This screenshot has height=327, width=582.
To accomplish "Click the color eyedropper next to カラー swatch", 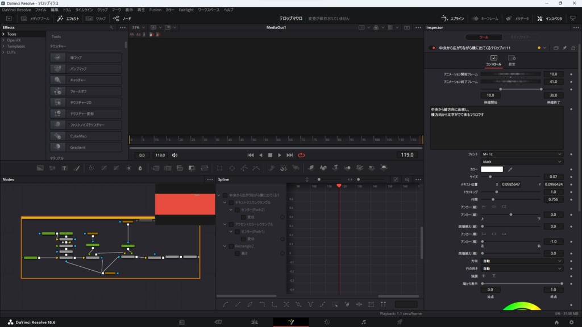I will point(510,169).
